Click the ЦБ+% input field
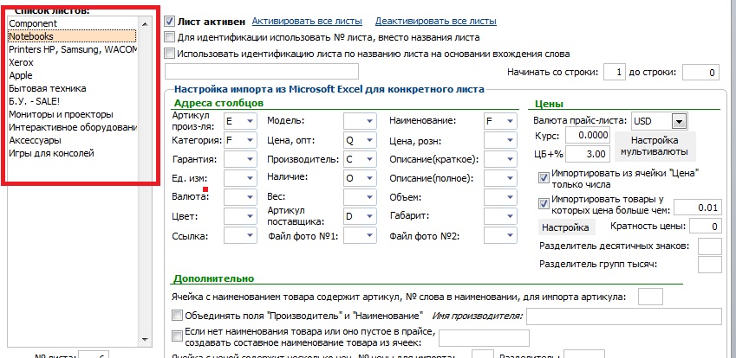This screenshot has width=736, height=358. 587,153
